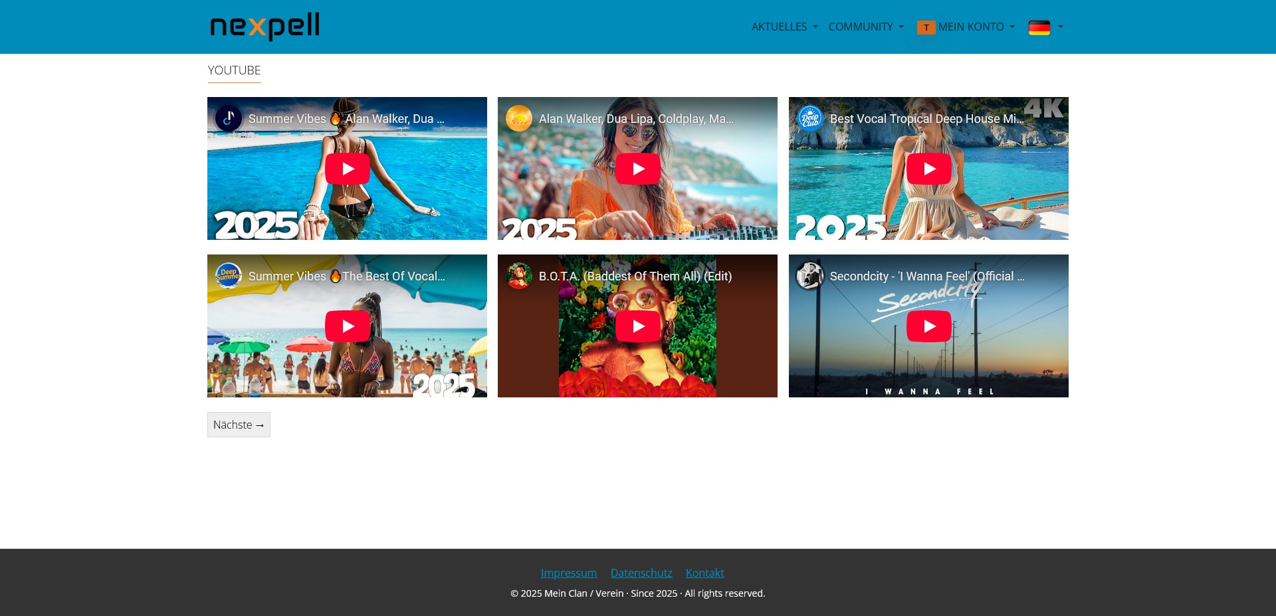Open the language selection dropdown
Viewport: 1276px width, 616px height.
1045,27
